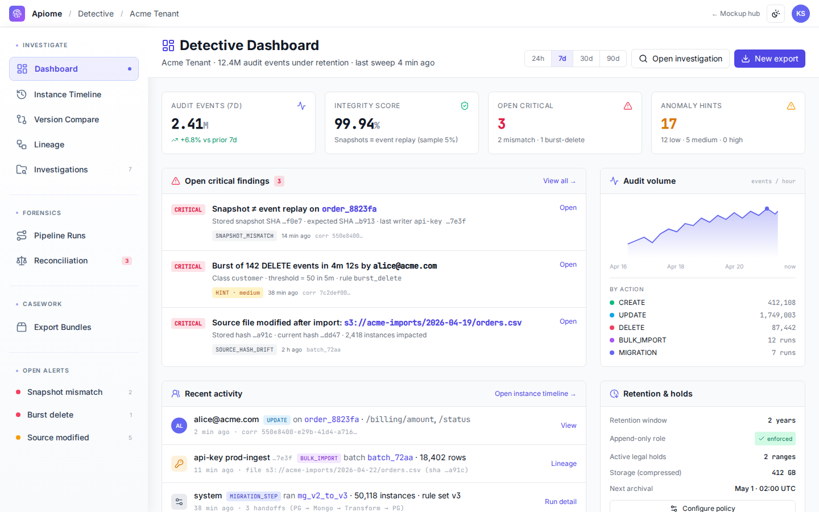Viewport: 819px width, 512px height.
Task: Click order_8823fa link in finding title
Action: pyautogui.click(x=349, y=209)
